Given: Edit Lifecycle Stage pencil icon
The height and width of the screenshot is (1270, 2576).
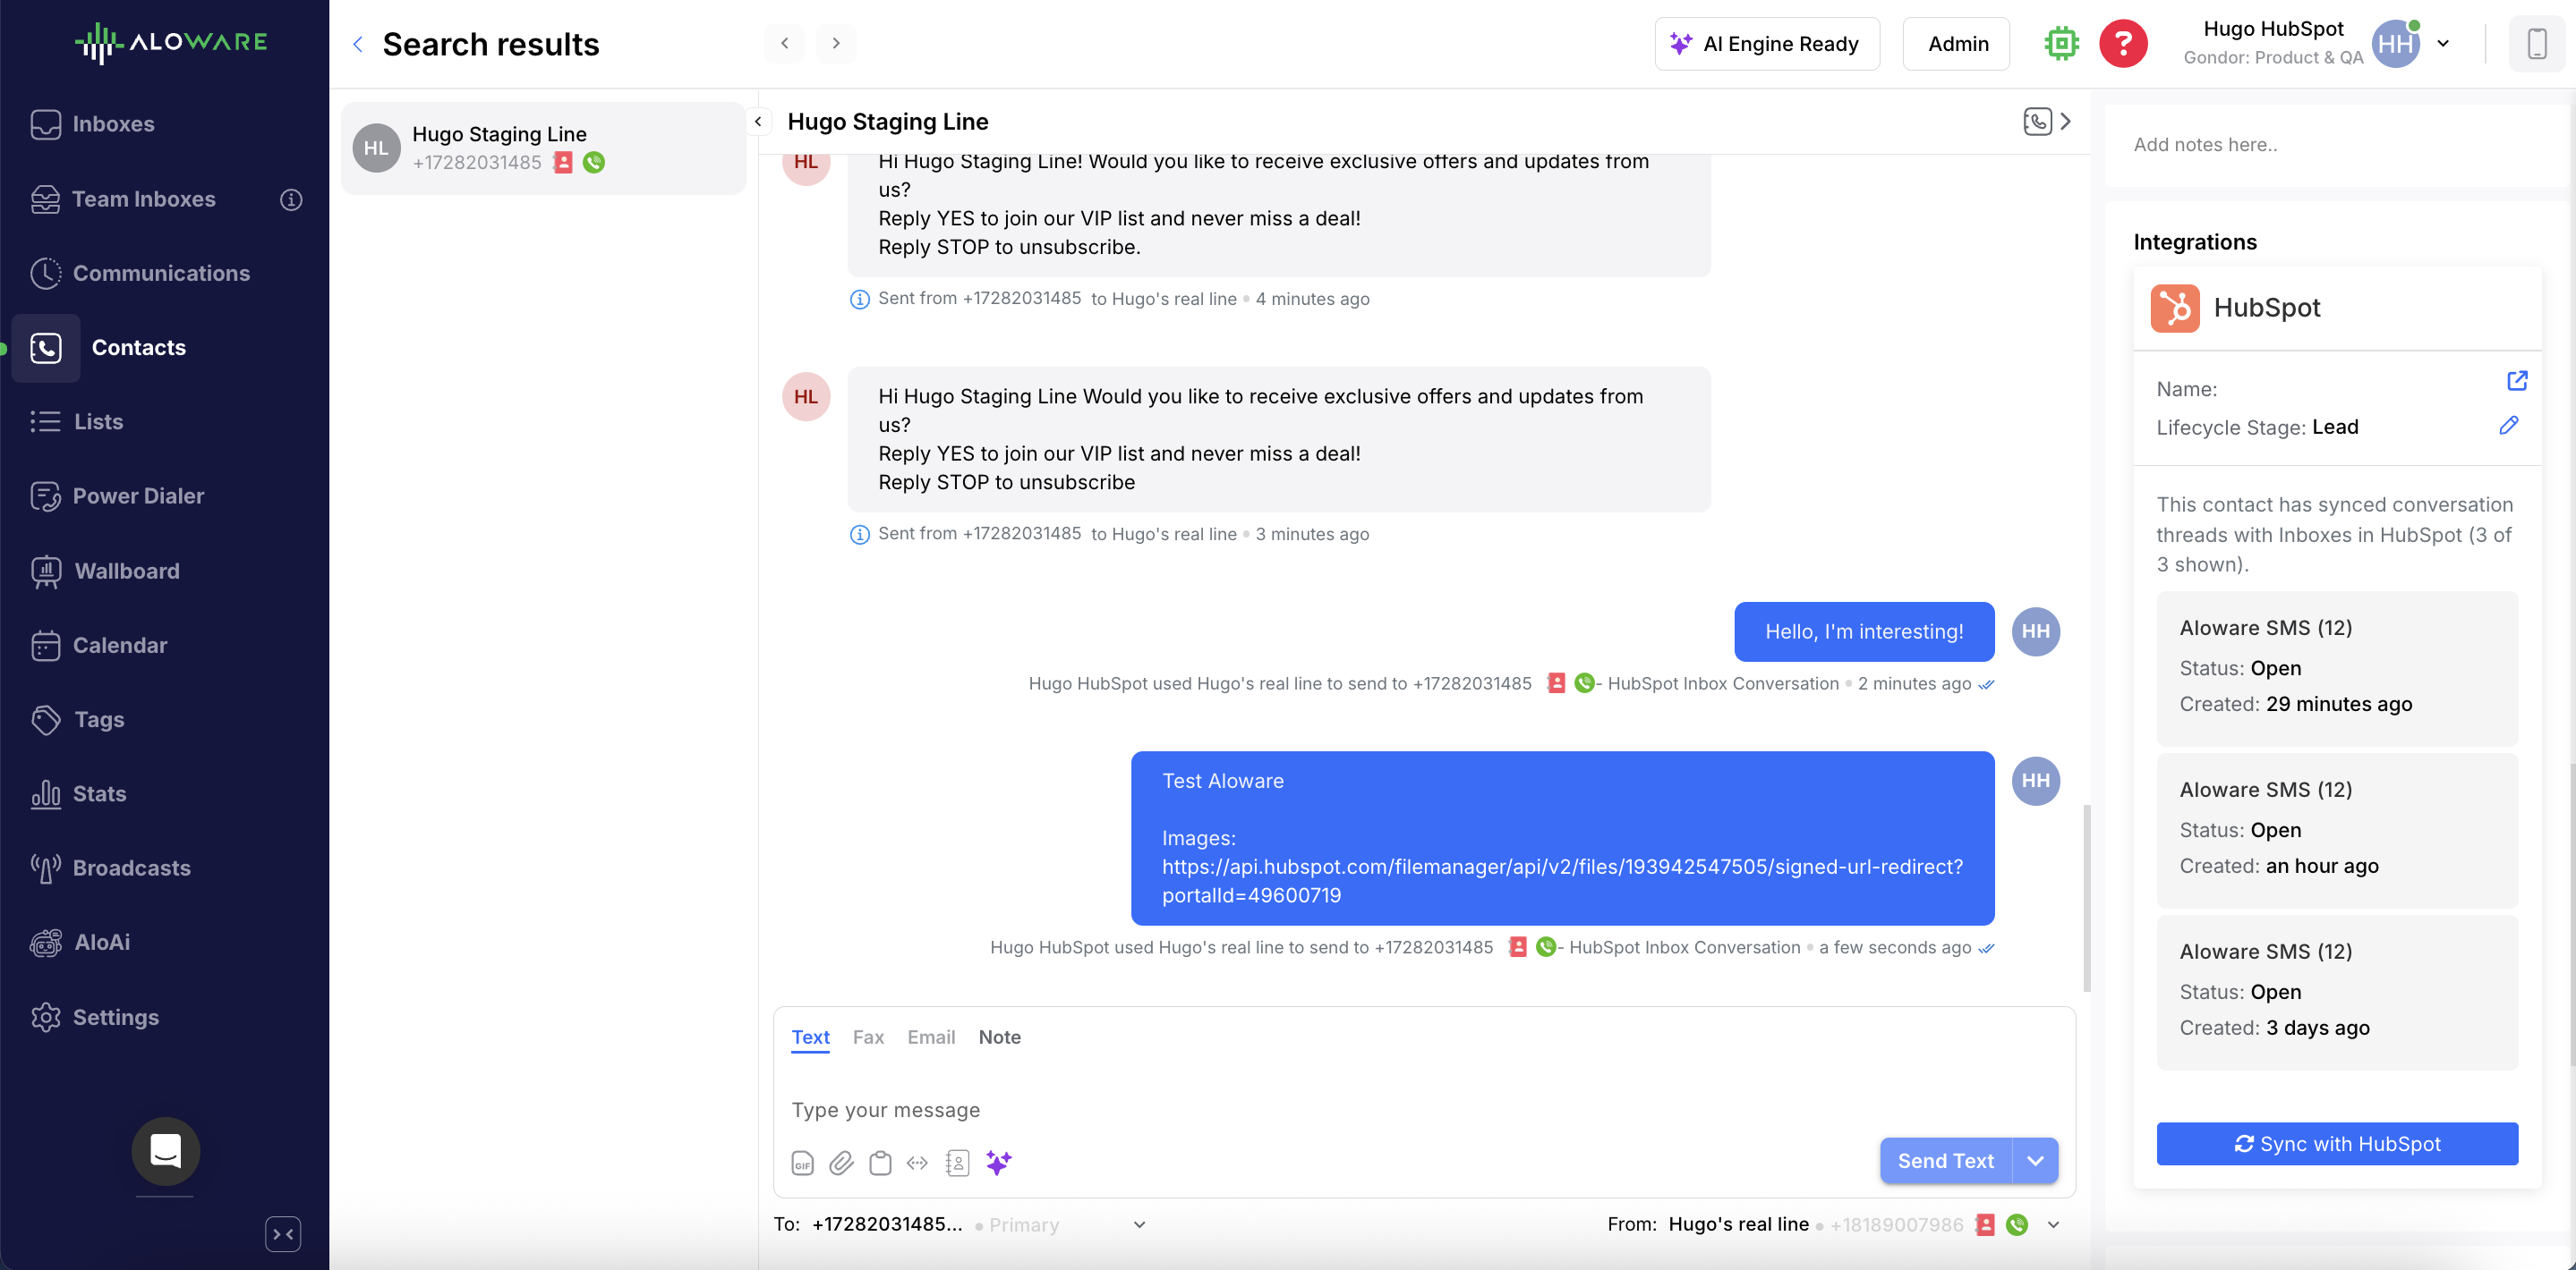Looking at the screenshot, I should (x=2508, y=426).
